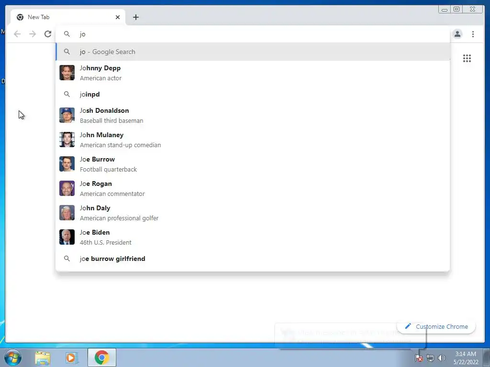Click search icon in address bar
Image resolution: width=490 pixels, height=367 pixels.
click(67, 34)
